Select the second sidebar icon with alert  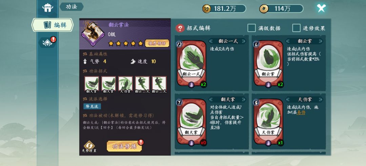pos(48,42)
